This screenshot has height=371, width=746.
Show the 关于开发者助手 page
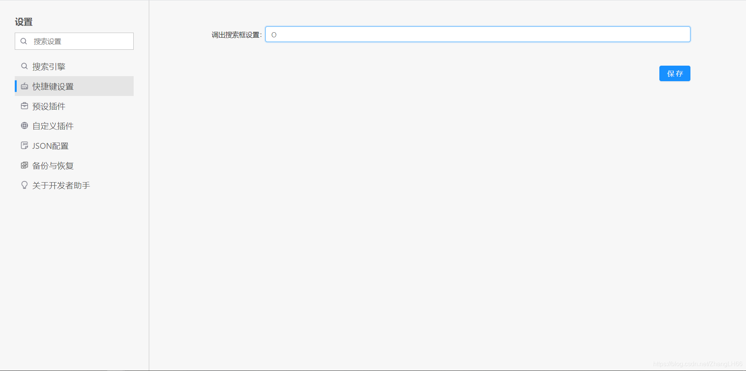tap(61, 186)
